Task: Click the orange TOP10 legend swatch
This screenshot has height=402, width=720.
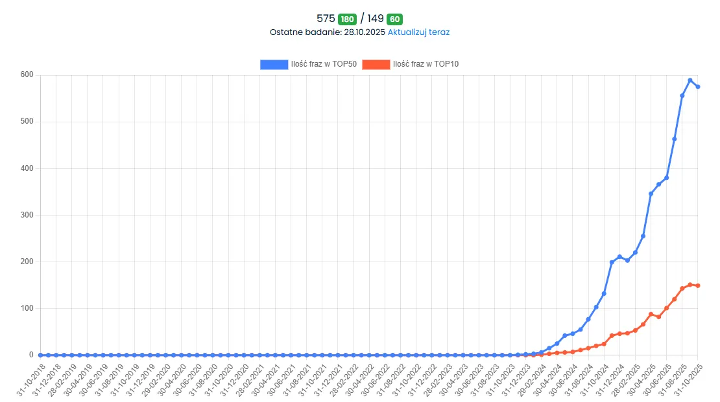Action: [376, 64]
